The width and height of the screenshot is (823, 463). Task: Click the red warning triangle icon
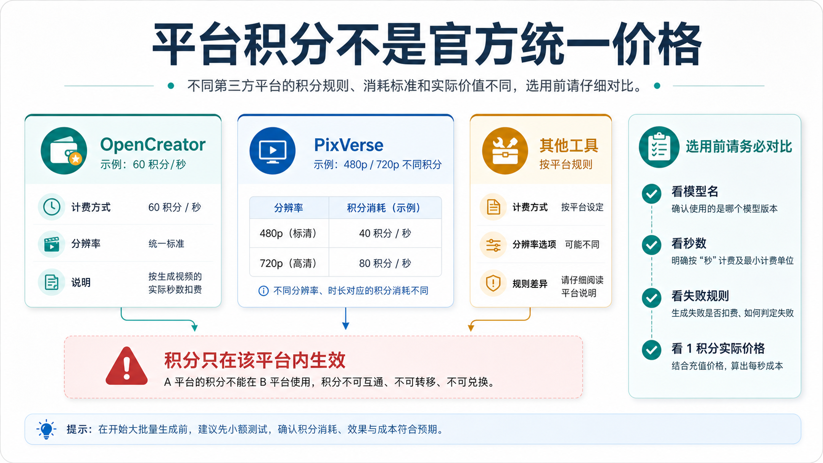pos(127,366)
